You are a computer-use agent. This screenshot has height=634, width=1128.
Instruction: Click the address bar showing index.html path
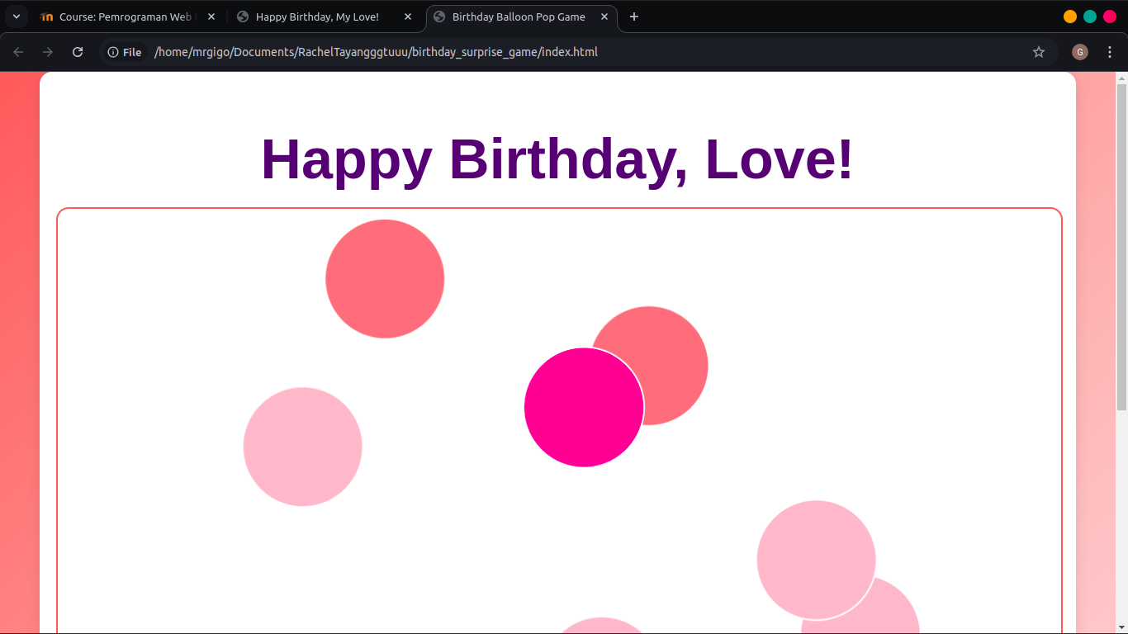(578, 52)
